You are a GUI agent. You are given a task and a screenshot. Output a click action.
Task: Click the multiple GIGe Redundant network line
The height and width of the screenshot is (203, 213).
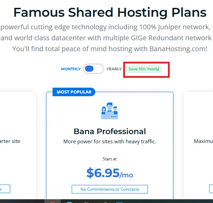(106, 38)
